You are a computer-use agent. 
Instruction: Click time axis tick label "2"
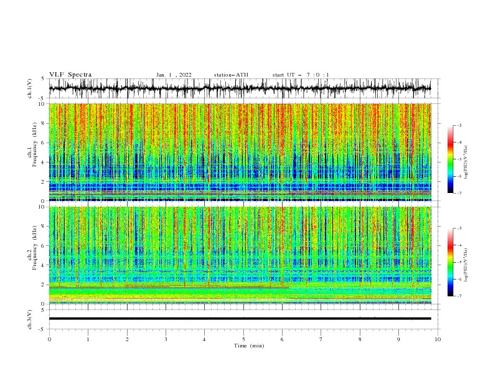pos(127,339)
